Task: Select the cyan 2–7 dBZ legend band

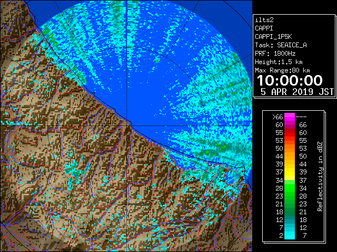Action: point(290,235)
